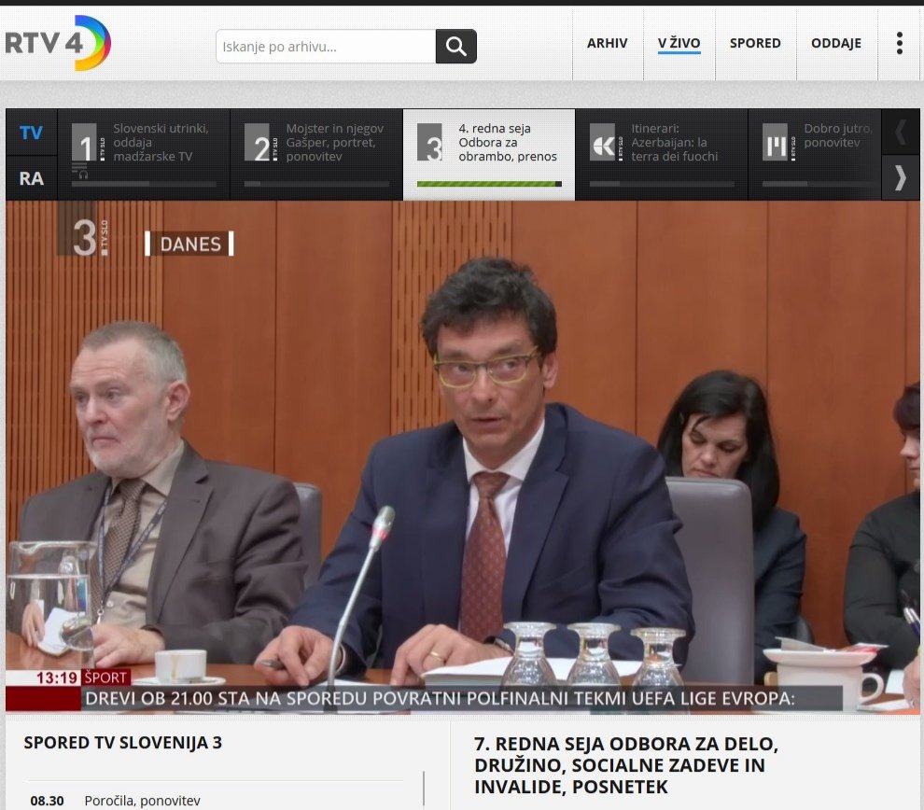Image resolution: width=924 pixels, height=810 pixels.
Task: Click the TV SLO 3 channel logo
Action: pyautogui.click(x=430, y=142)
